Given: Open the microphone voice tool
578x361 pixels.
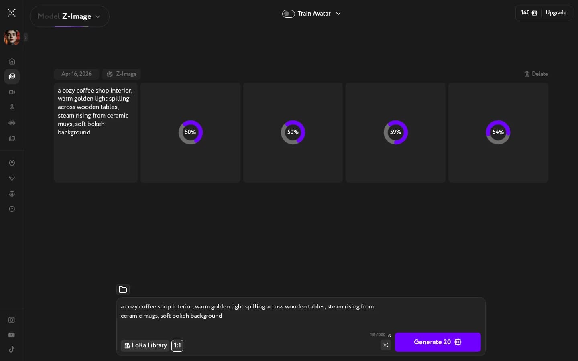Looking at the screenshot, I should pos(12,107).
